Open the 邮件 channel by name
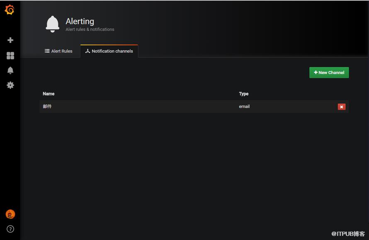Image resolution: width=369 pixels, height=240 pixels. point(47,106)
